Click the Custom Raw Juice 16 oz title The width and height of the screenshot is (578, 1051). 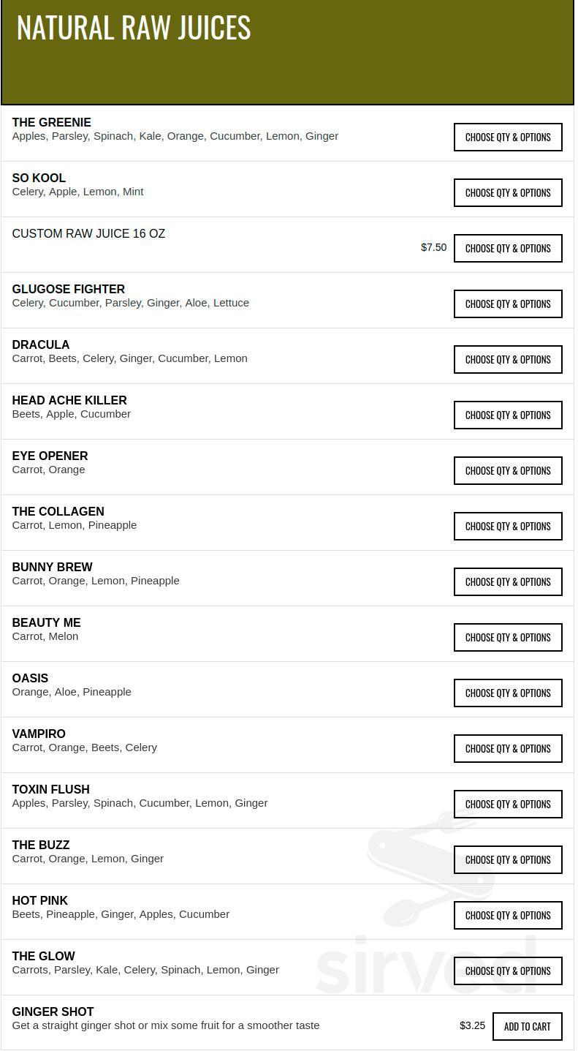88,234
